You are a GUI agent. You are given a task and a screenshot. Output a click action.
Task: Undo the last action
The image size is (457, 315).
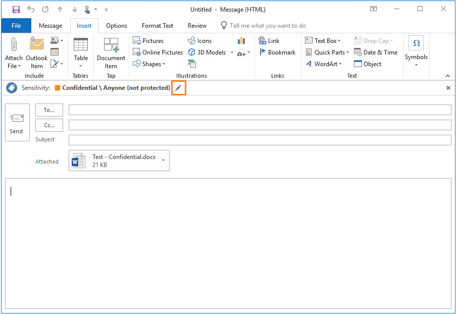[31, 9]
